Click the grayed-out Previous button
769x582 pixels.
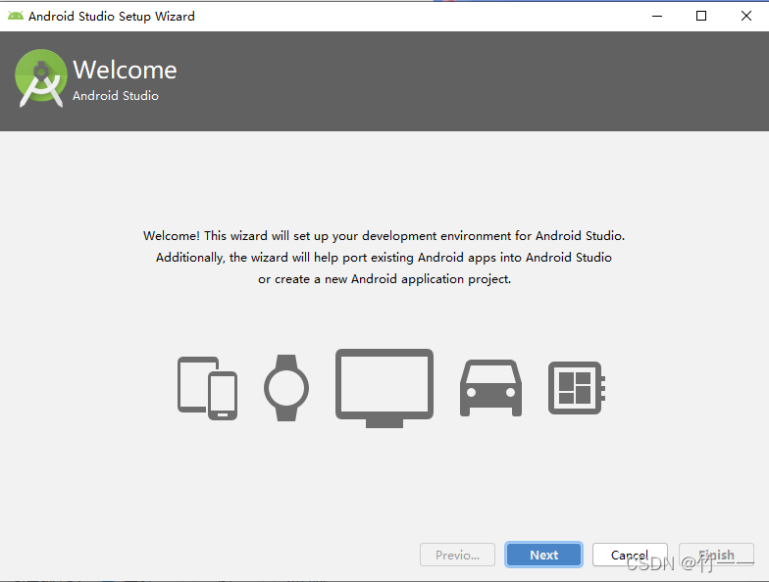[457, 555]
